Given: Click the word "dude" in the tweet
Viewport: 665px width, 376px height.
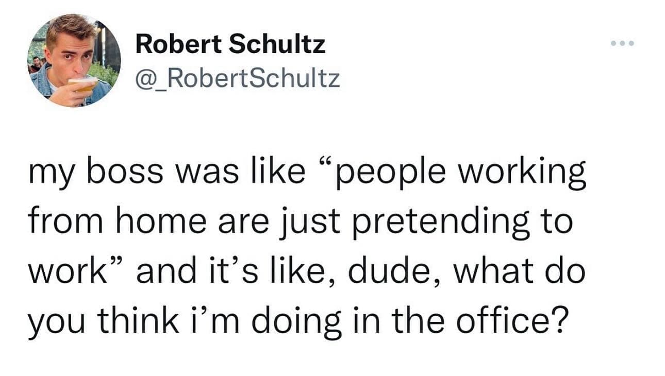Looking at the screenshot, I should (396, 271).
